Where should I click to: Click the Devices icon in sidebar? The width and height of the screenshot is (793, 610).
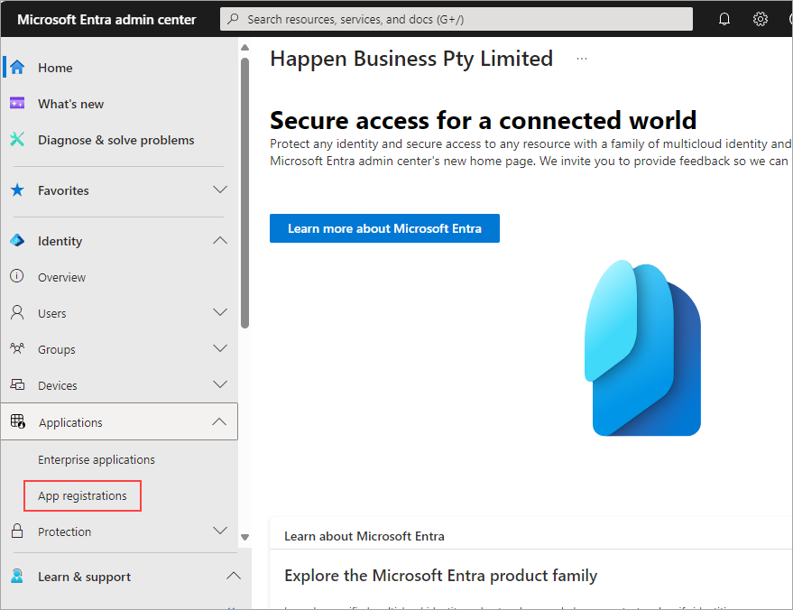click(17, 385)
